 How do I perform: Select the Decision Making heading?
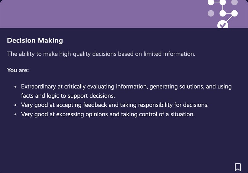(x=35, y=41)
